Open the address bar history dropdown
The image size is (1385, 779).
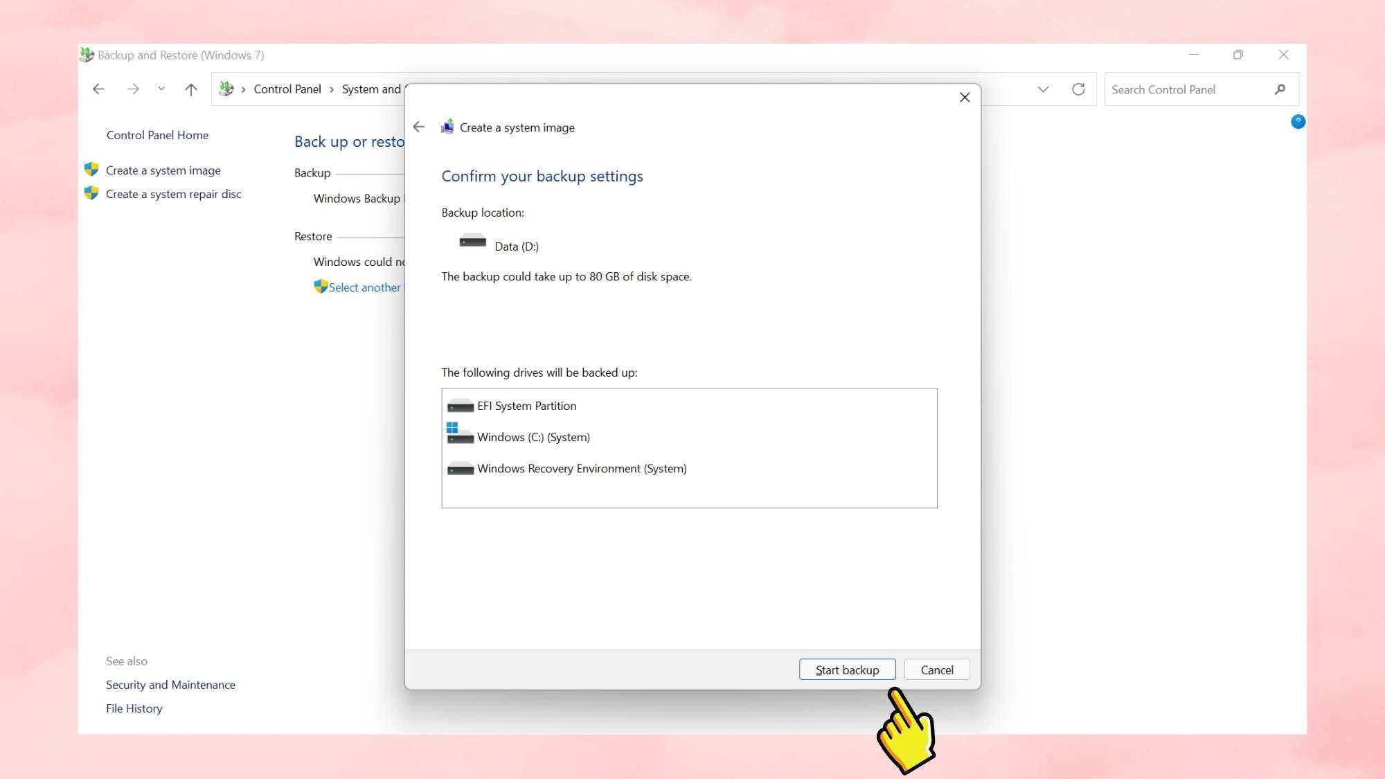click(1044, 89)
